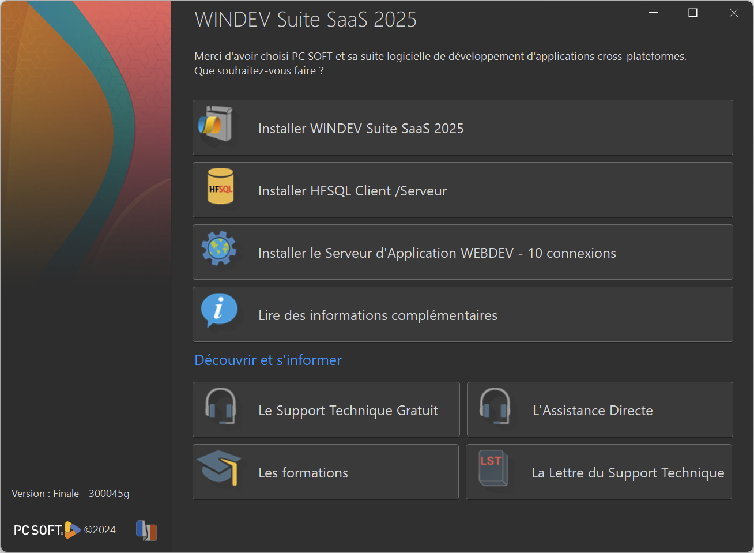Click the ©2024 copyright text

pyautogui.click(x=100, y=530)
